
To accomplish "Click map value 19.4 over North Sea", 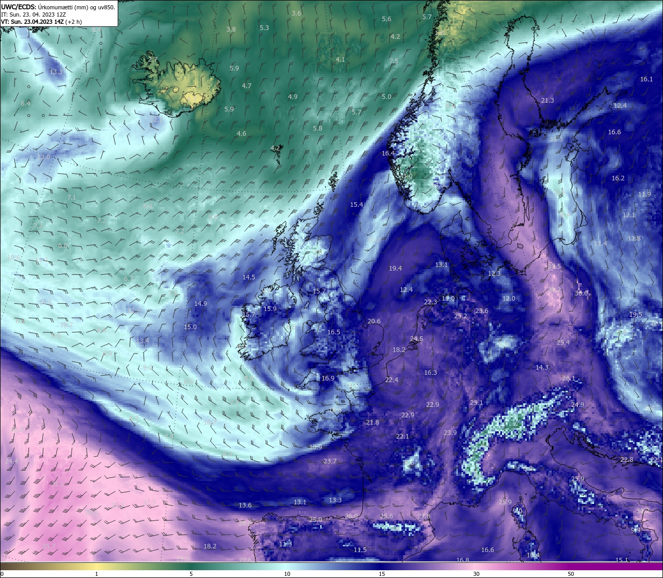I will tap(395, 268).
